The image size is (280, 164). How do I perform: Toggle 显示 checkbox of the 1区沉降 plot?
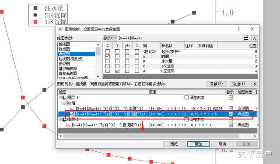pos(231,125)
